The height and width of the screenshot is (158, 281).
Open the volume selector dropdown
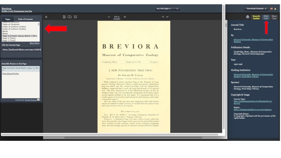(167, 9)
